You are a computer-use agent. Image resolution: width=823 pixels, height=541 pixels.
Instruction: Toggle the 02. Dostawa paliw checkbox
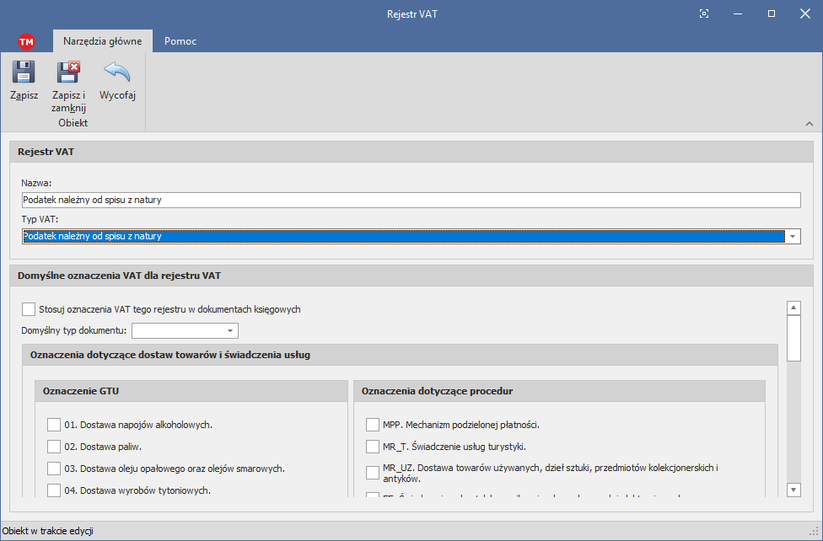pyautogui.click(x=54, y=447)
